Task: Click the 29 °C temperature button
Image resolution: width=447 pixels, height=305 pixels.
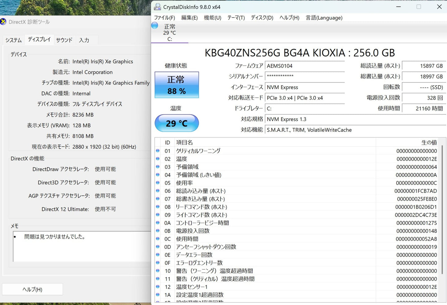Action: tap(177, 123)
